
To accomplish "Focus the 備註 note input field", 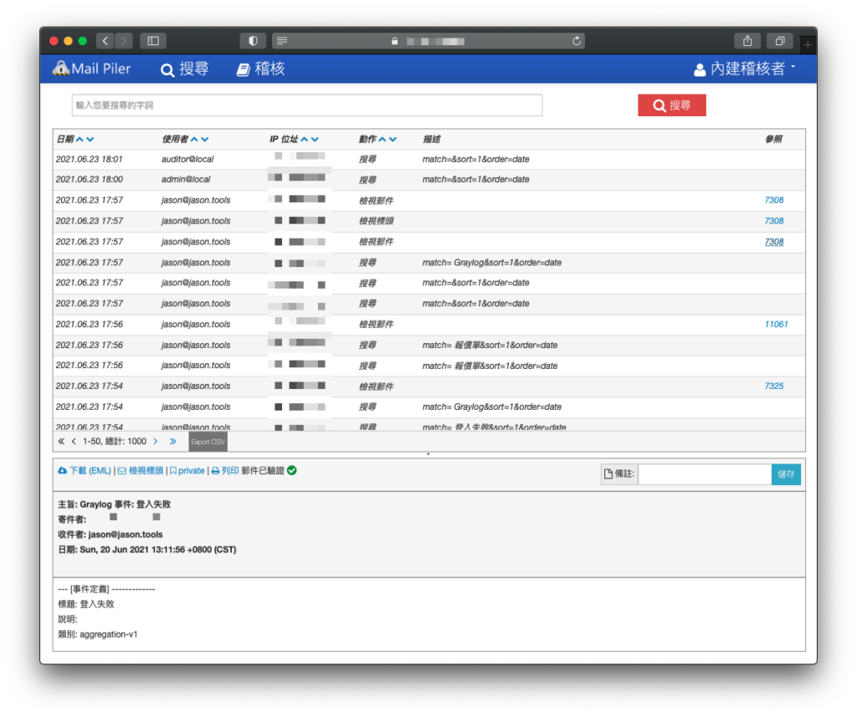I will [x=705, y=474].
